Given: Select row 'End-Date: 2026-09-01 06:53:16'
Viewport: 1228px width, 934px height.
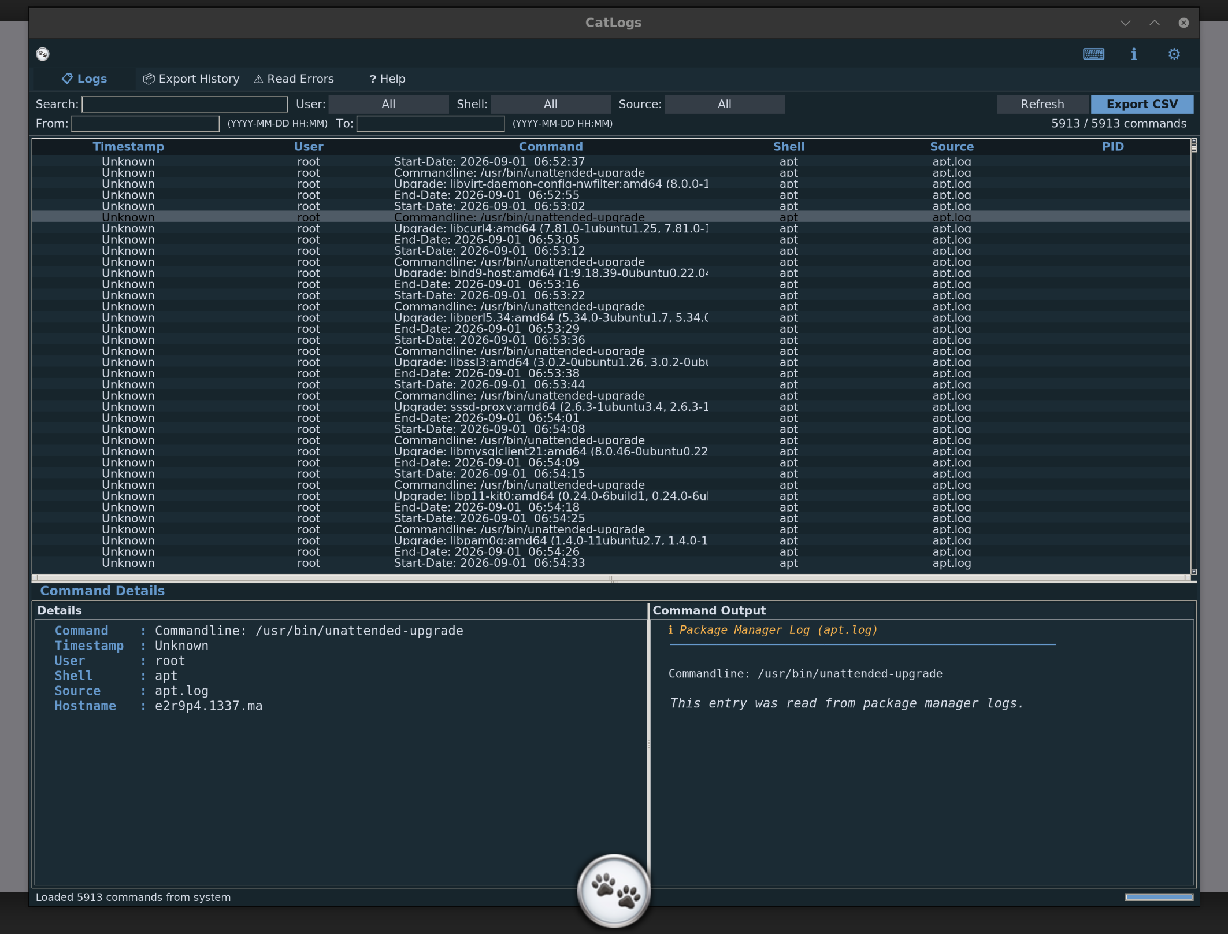Looking at the screenshot, I should click(x=611, y=284).
